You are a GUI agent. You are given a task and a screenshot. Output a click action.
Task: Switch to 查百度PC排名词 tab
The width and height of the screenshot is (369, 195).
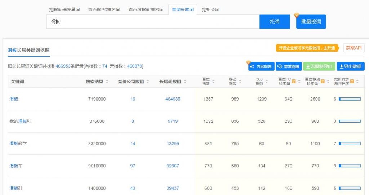click(x=104, y=10)
